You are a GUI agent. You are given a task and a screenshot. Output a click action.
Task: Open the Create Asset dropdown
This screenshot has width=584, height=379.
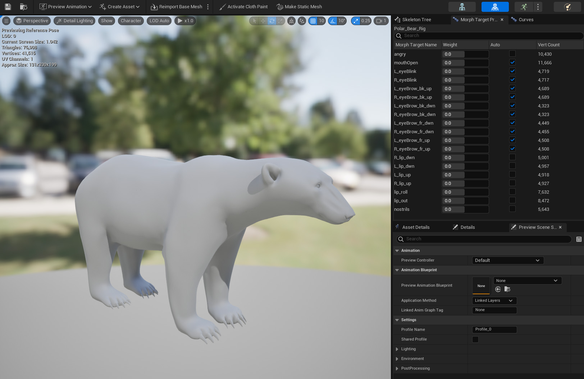[119, 7]
